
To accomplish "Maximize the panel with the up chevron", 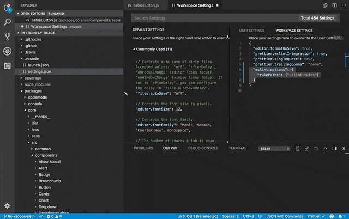I will [x=325, y=148].
